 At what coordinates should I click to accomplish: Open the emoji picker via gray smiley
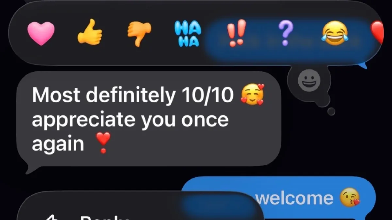(x=309, y=80)
